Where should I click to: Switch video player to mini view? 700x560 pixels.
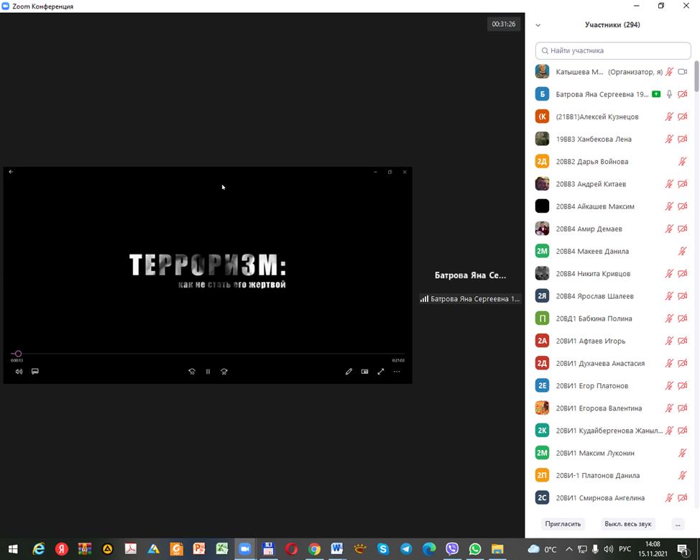[364, 372]
